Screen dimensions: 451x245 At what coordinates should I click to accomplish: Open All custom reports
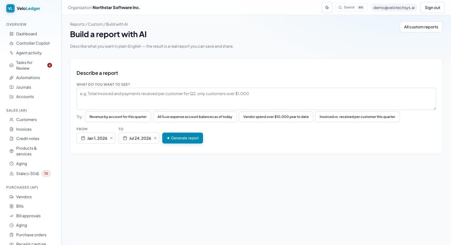point(421,27)
